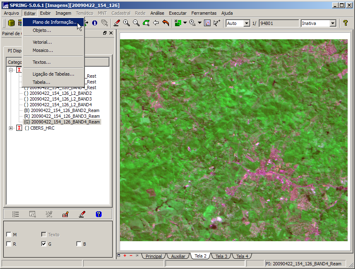
Task: Choose Plano de Informação menu entry
Action: (54, 22)
